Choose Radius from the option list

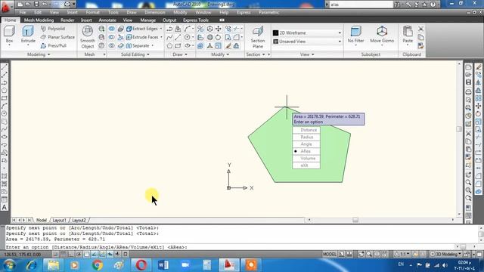pos(306,137)
